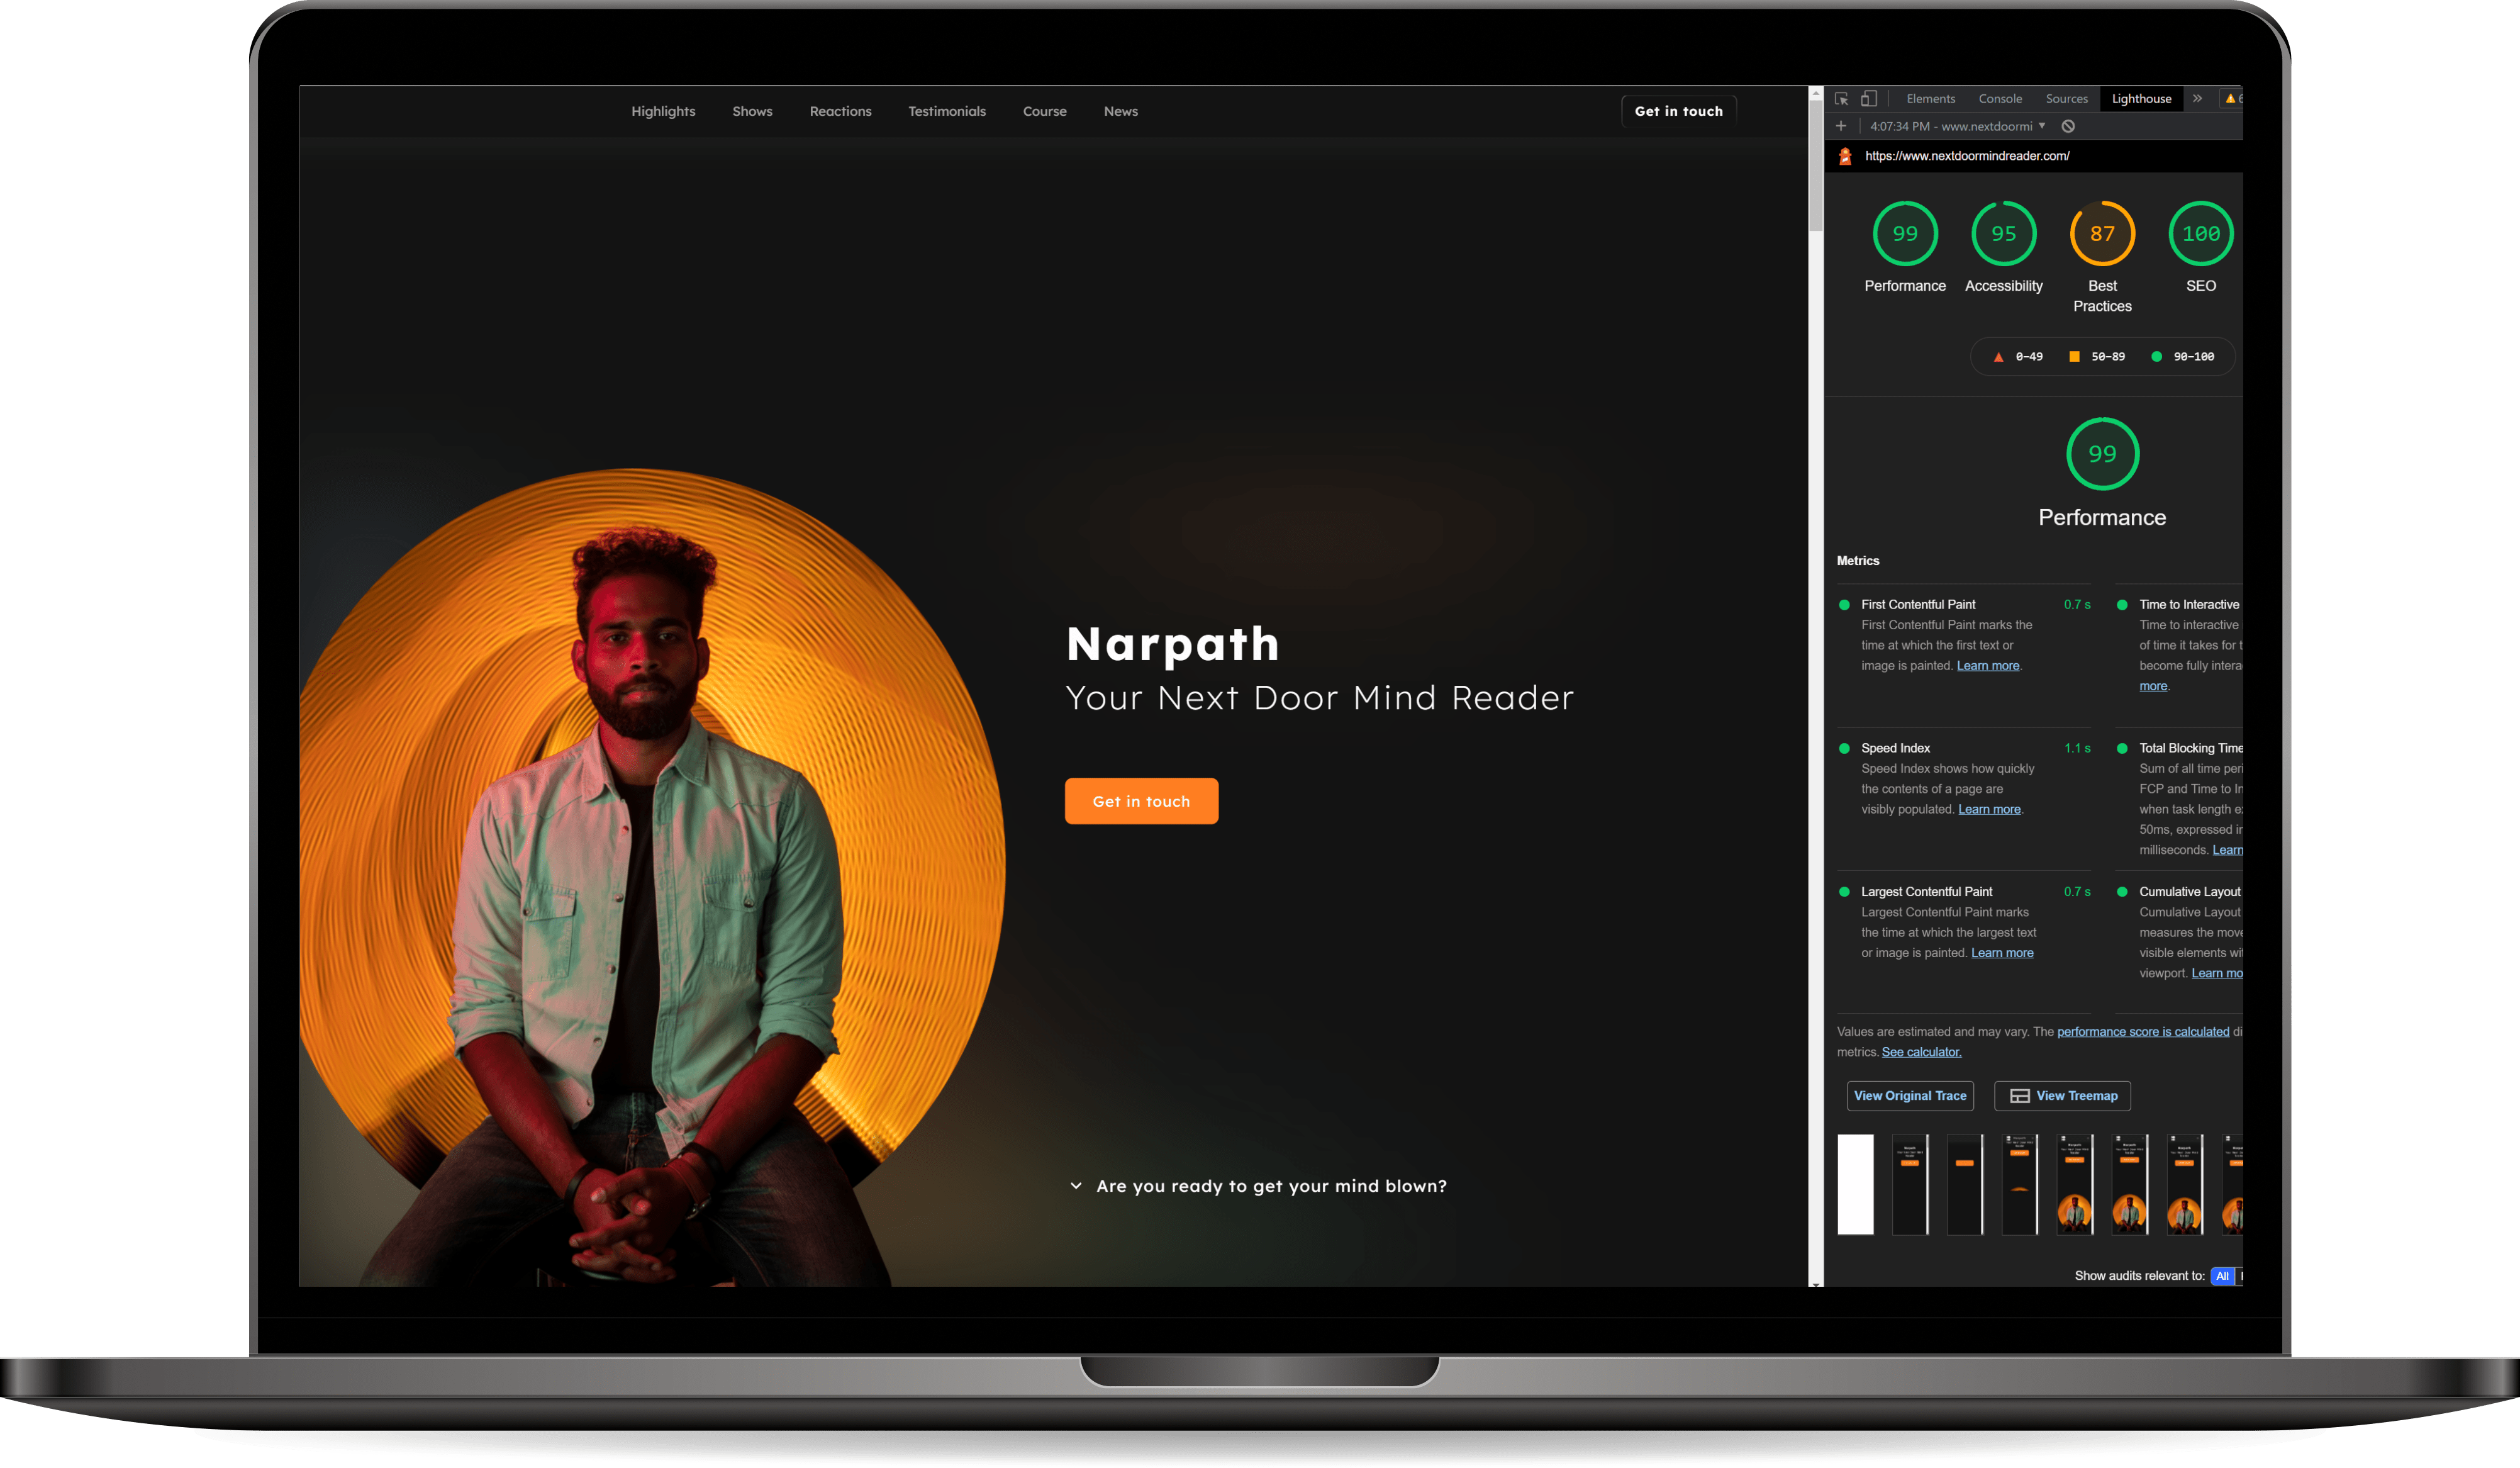This screenshot has width=2520, height=1468.
Task: Switch to the Sources tab
Action: tap(2066, 99)
